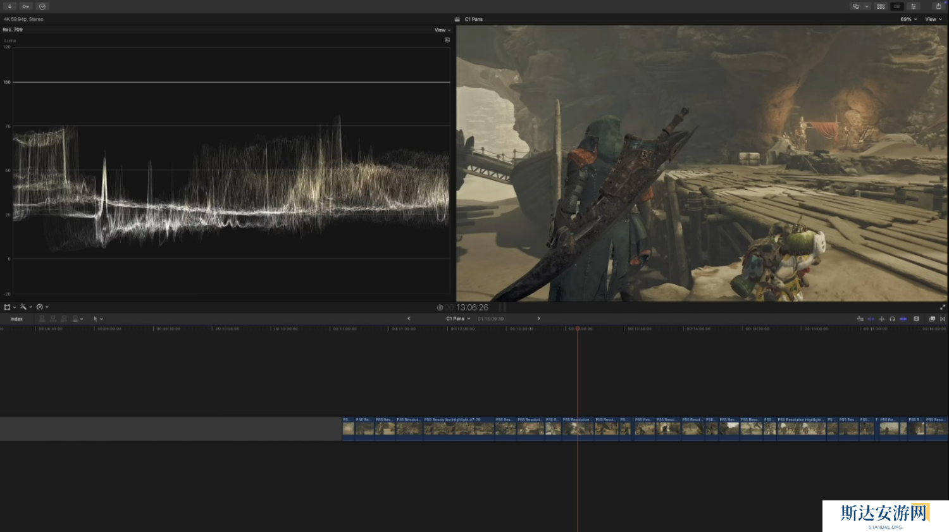The height and width of the screenshot is (532, 949).
Task: Click the timeline Index button
Action: (x=16, y=319)
